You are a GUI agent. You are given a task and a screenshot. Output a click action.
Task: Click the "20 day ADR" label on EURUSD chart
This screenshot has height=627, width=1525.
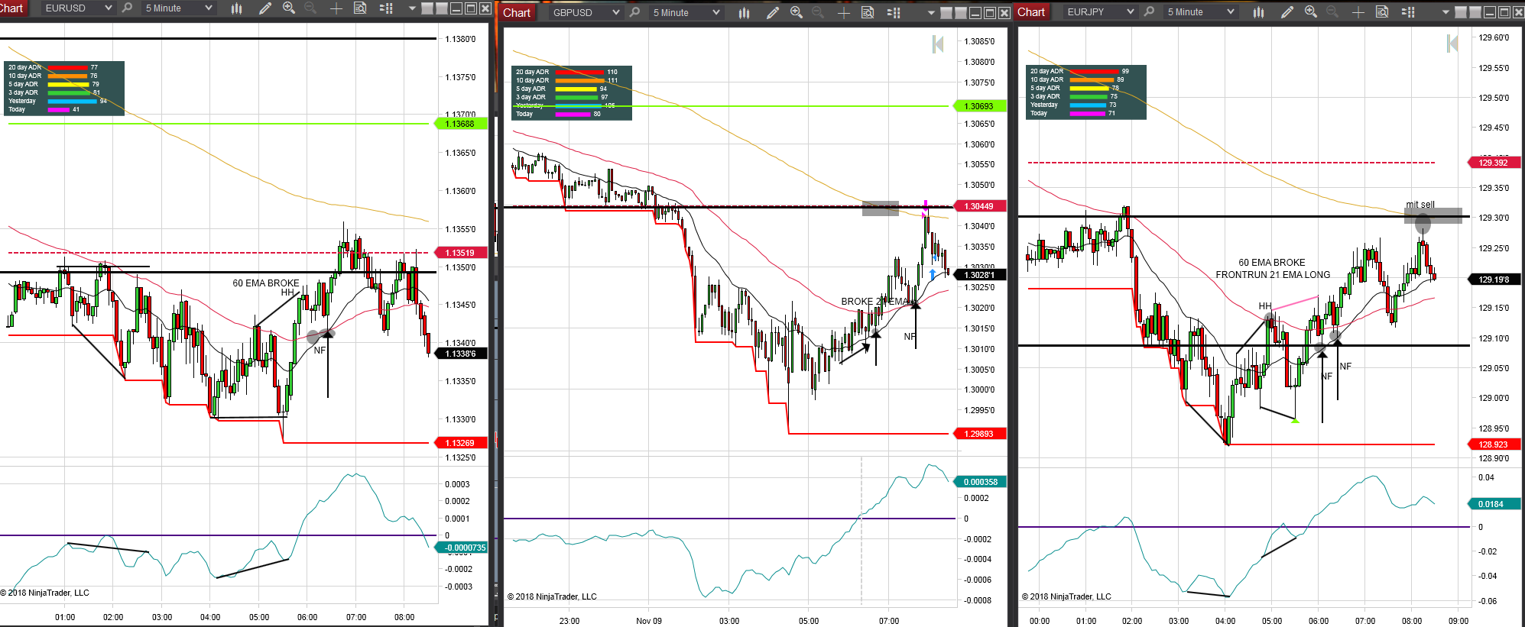[x=24, y=67]
